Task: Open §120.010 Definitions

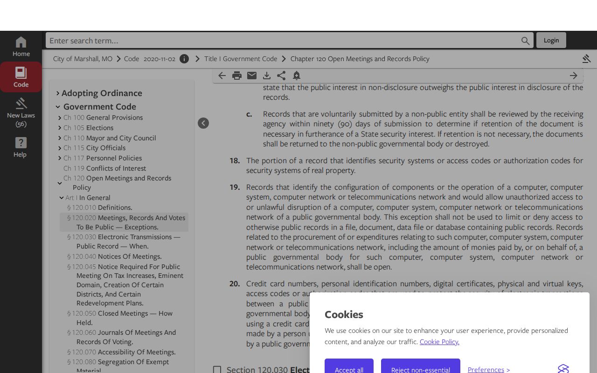Action: (100, 207)
